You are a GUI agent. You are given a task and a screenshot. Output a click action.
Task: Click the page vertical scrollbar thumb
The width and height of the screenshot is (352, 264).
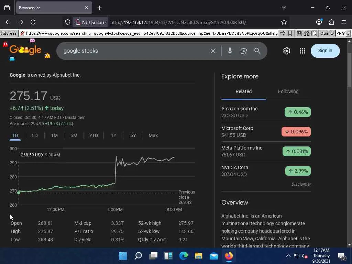[349, 69]
